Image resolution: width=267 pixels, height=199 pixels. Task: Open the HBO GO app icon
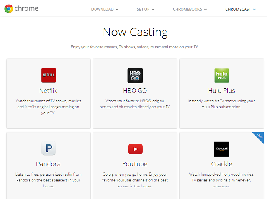(x=135, y=76)
